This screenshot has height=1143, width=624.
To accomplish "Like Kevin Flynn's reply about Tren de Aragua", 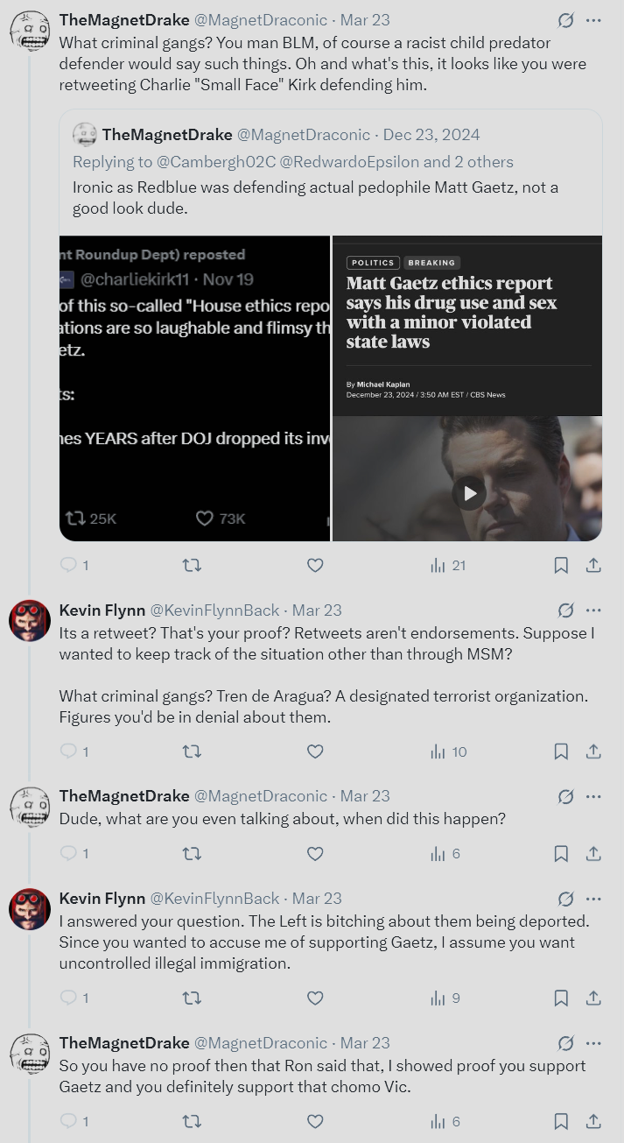I will coord(315,751).
